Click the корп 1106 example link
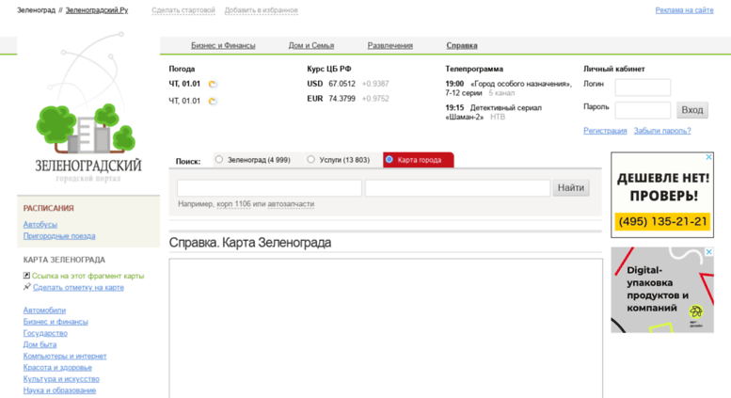This screenshot has height=398, width=731. pos(233,204)
